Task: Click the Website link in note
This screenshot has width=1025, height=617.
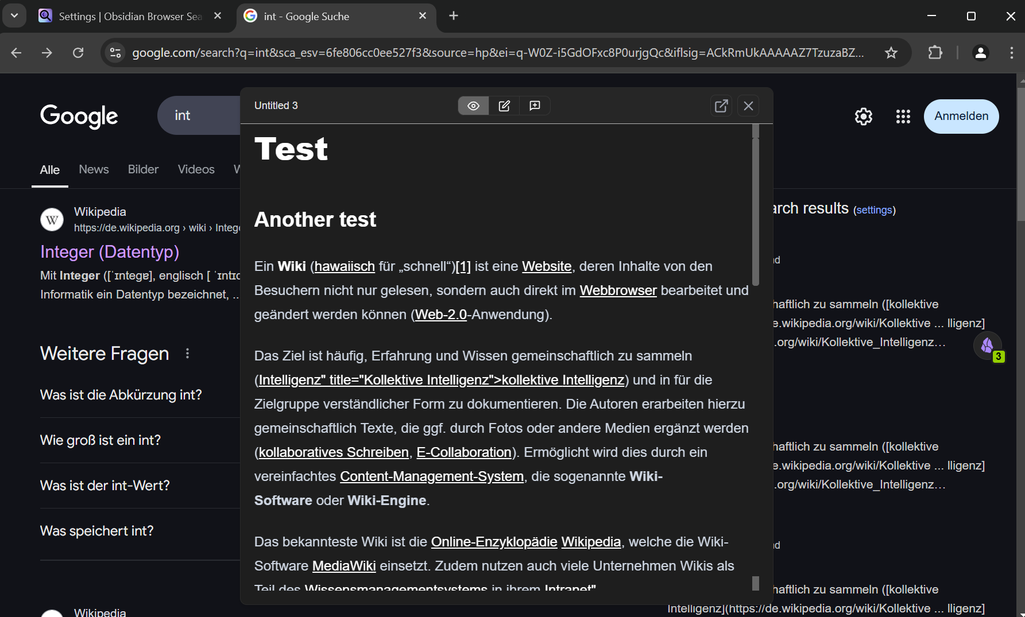Action: pyautogui.click(x=547, y=266)
